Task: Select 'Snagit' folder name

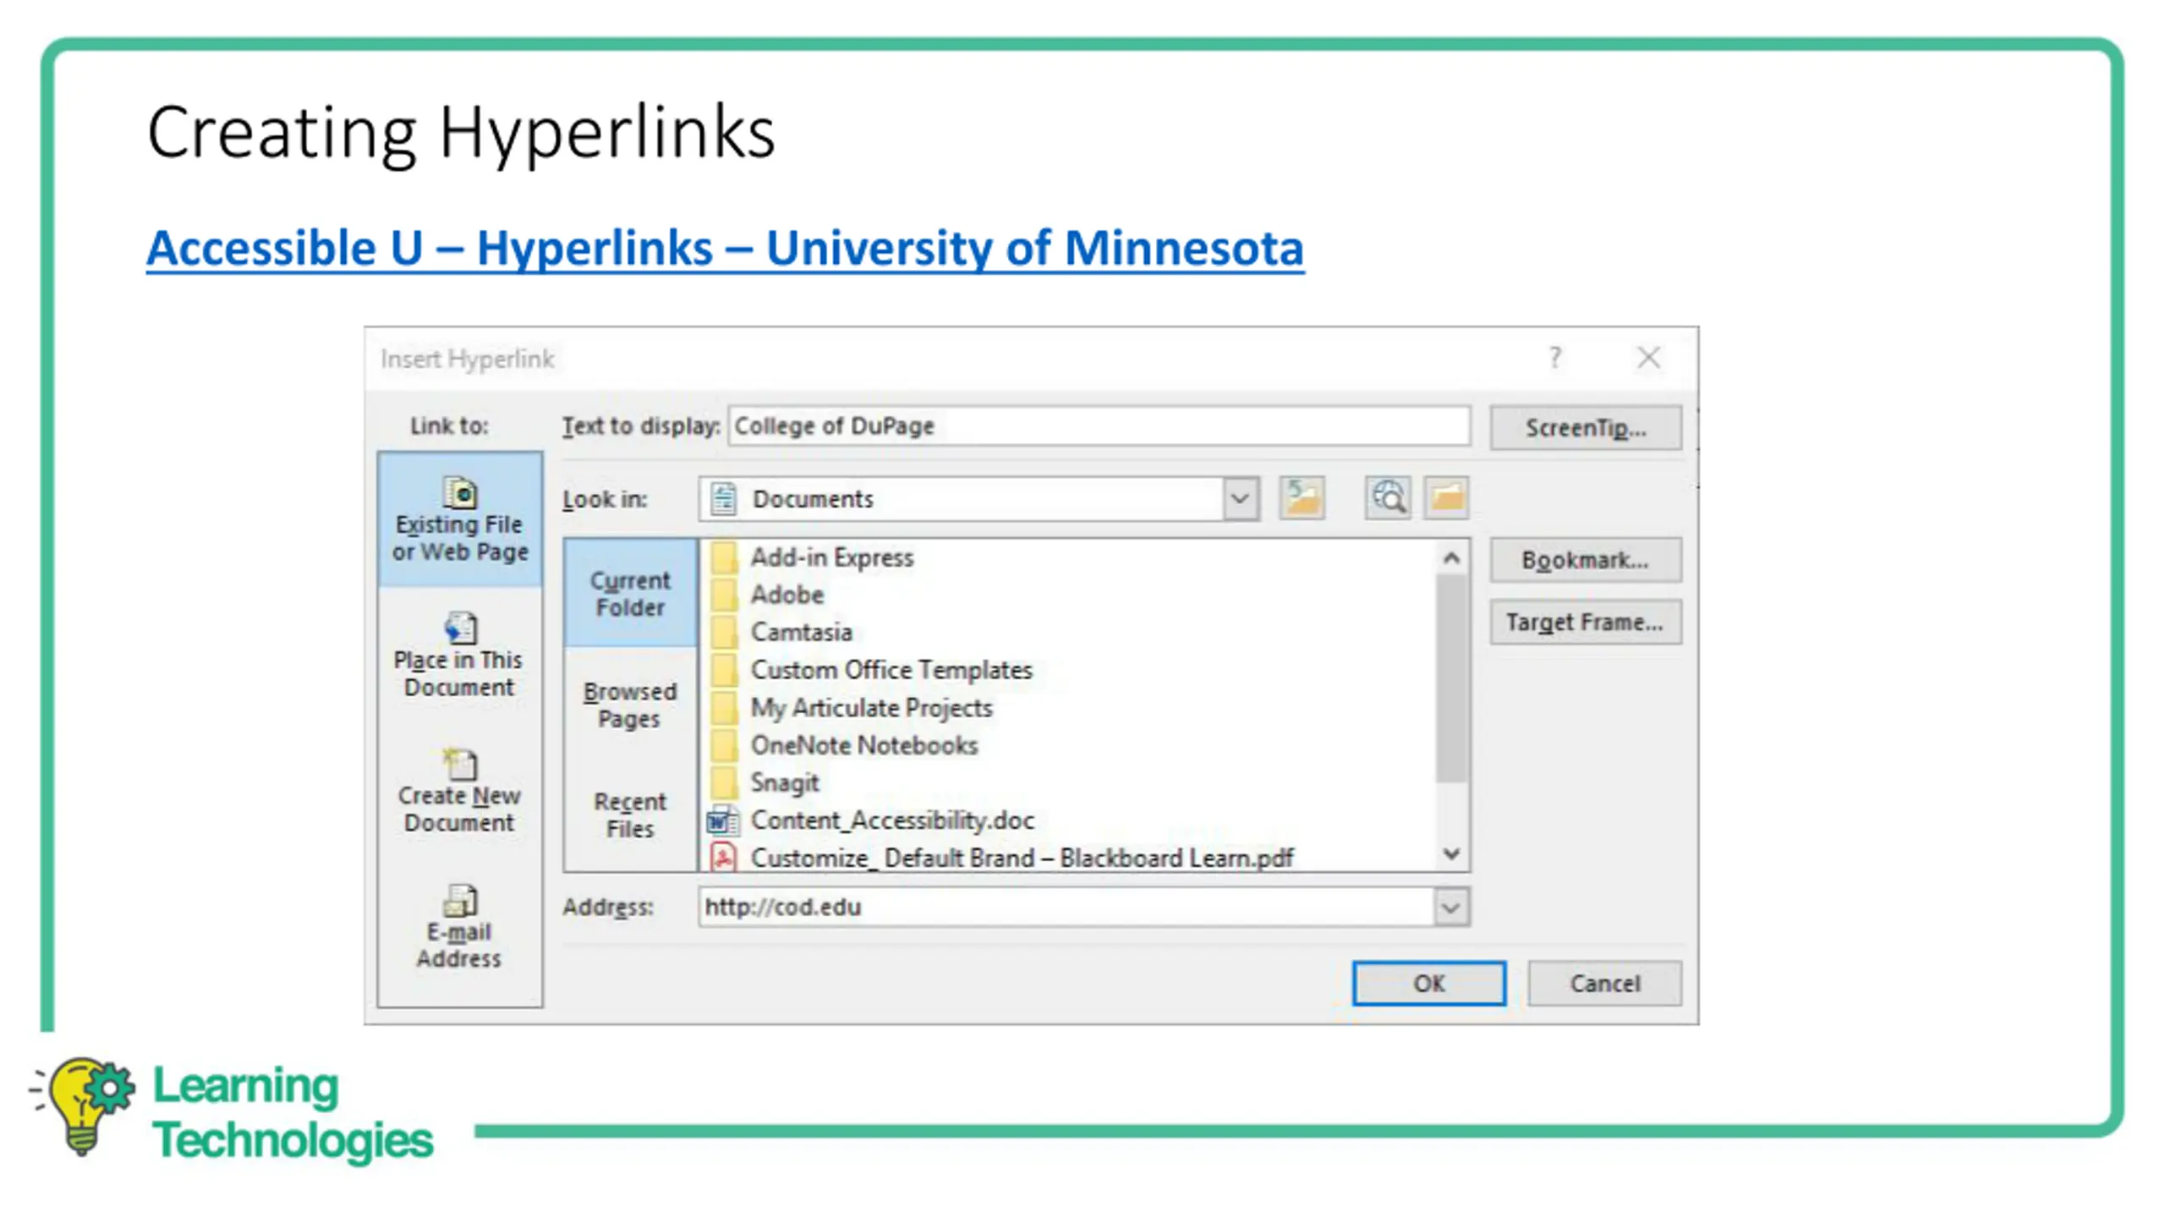Action: [785, 782]
